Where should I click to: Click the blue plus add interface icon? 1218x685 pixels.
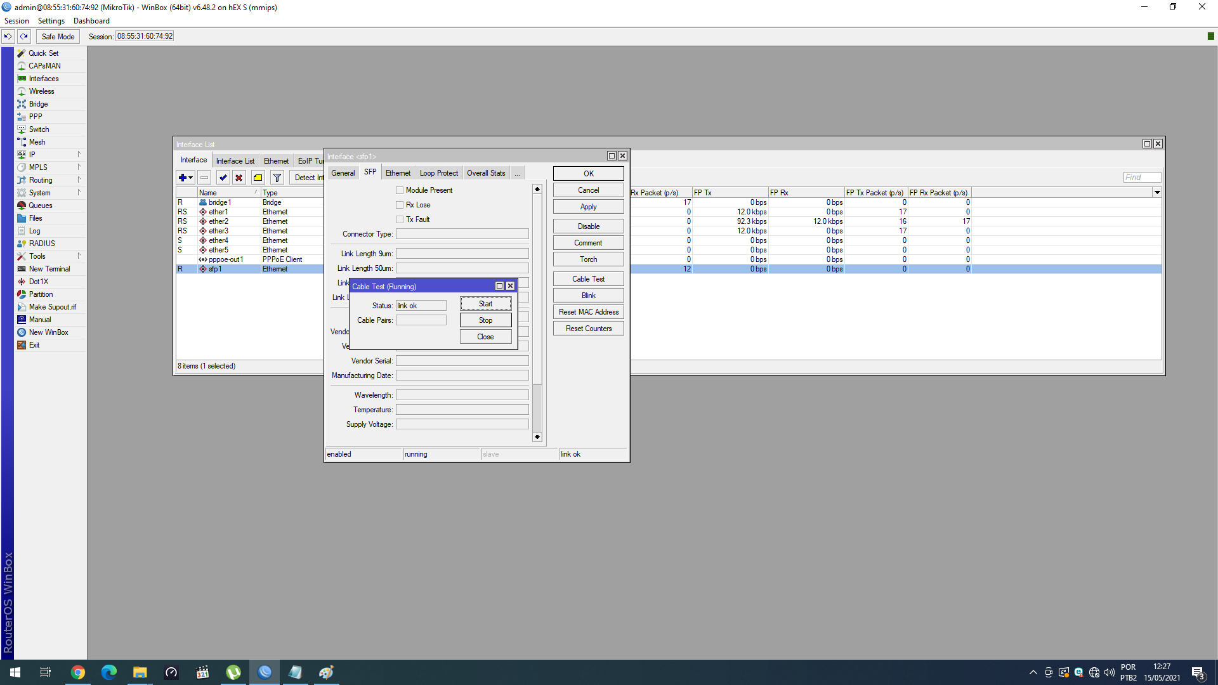coord(183,178)
